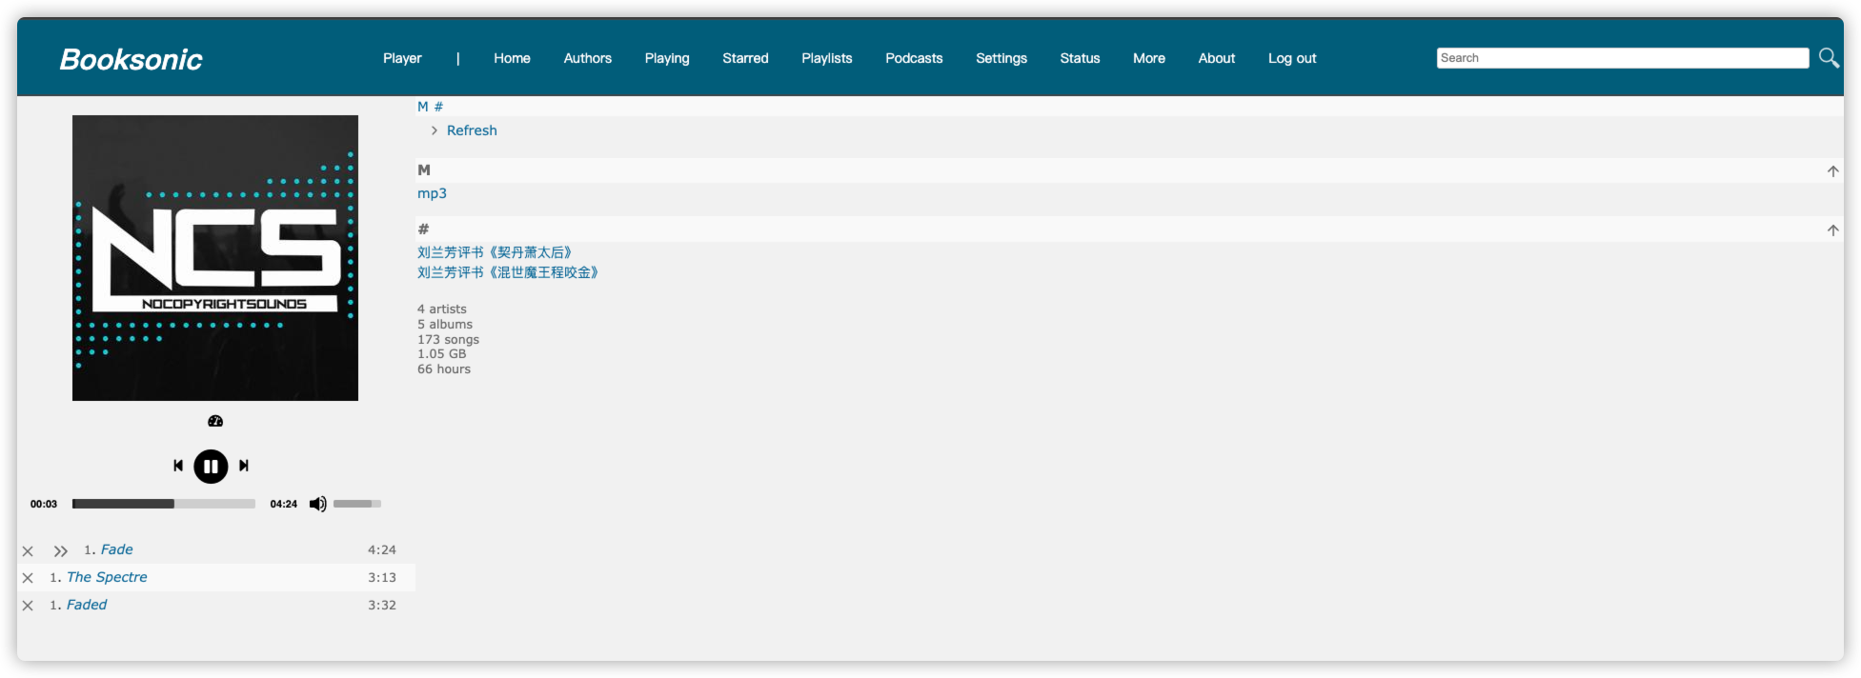1861x678 pixels.
Task: Skip to previous track
Action: [178, 466]
